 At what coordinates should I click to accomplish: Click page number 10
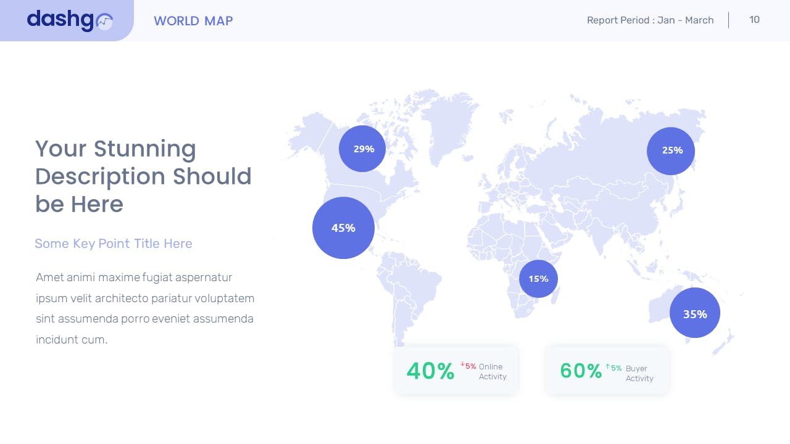(754, 20)
